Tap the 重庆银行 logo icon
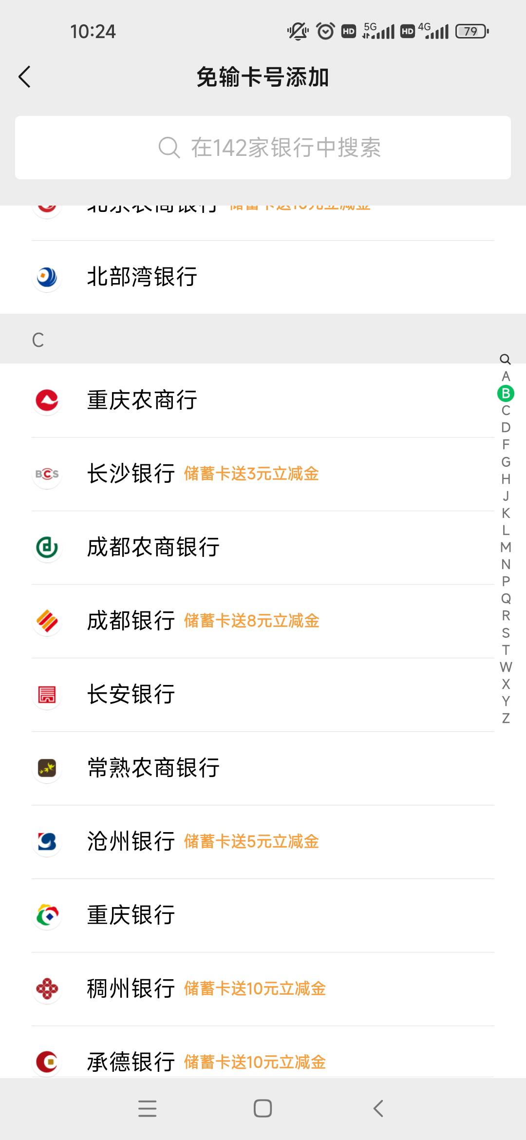This screenshot has height=1140, width=526. coord(47,915)
